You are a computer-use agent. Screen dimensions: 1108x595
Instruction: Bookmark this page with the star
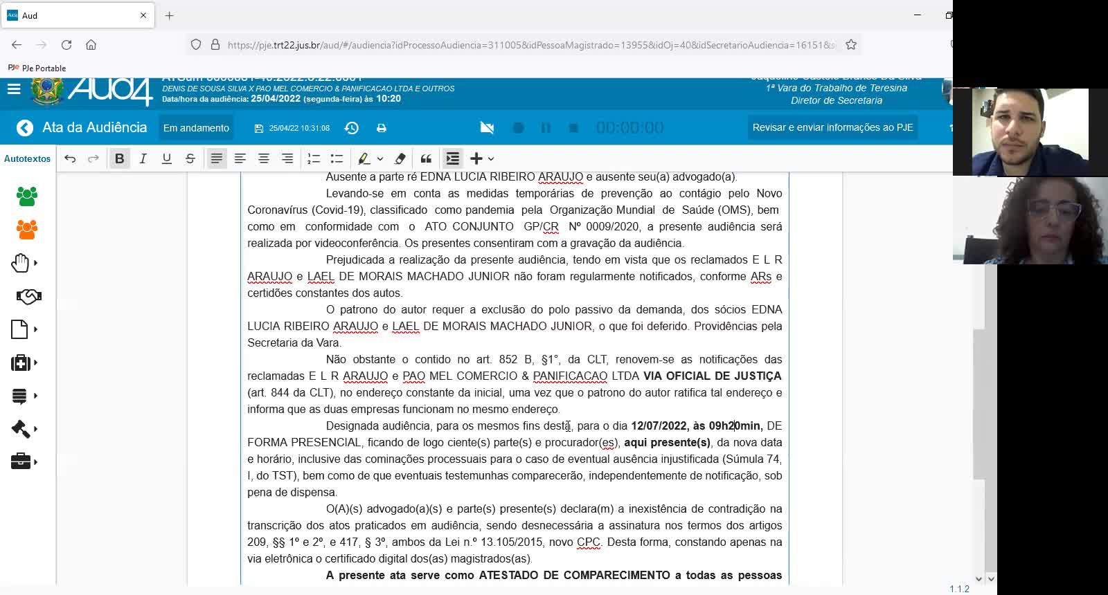[851, 45]
